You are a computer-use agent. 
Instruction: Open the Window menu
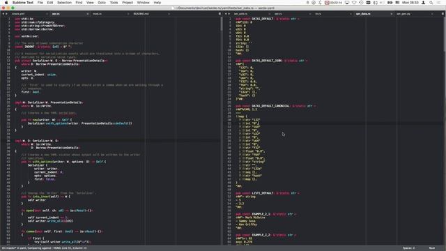(x=143, y=3)
